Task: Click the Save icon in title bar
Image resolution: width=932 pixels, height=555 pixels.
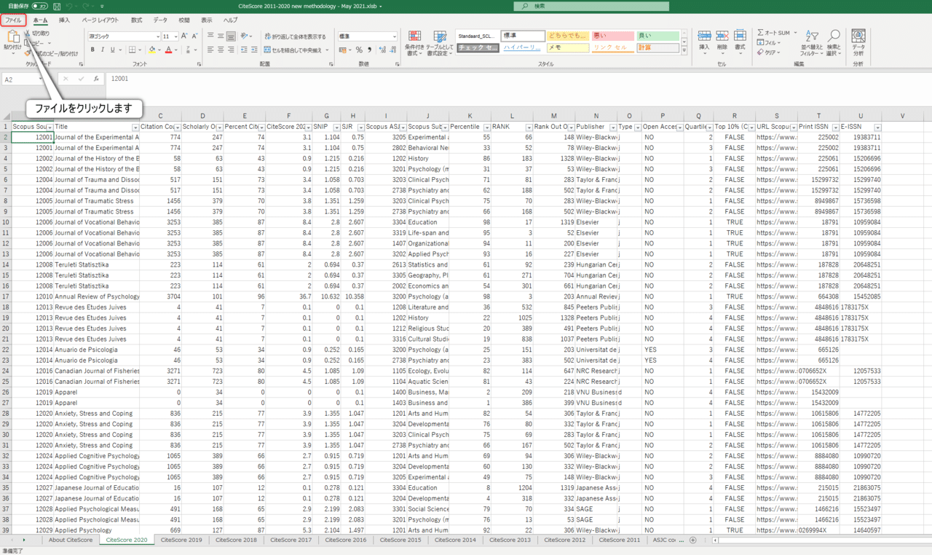Action: pyautogui.click(x=56, y=6)
